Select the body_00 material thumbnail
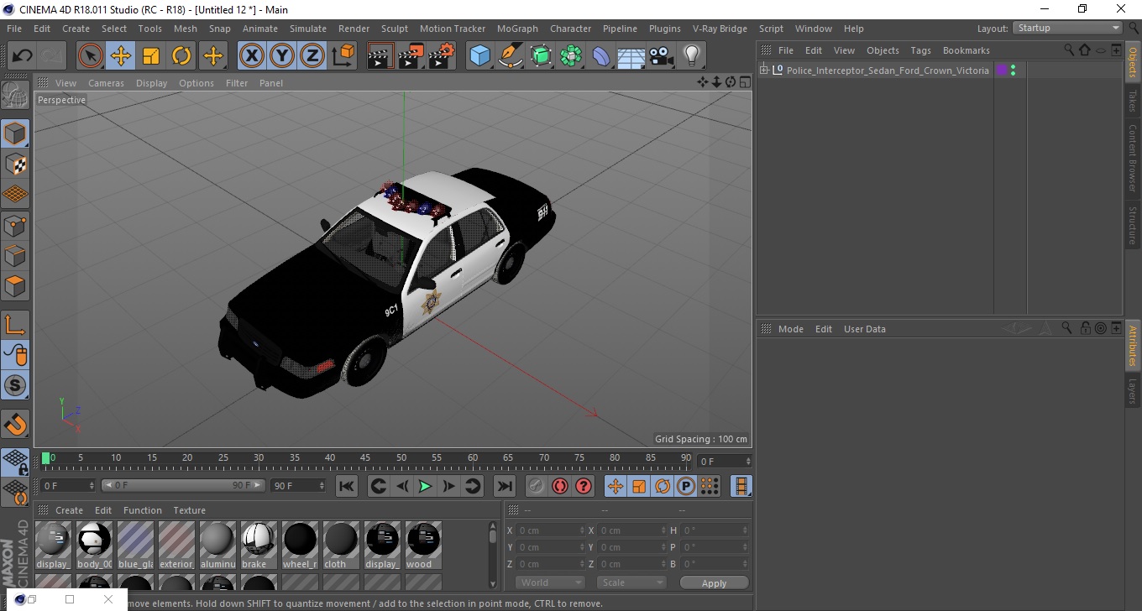Image resolution: width=1142 pixels, height=611 pixels. [94, 544]
